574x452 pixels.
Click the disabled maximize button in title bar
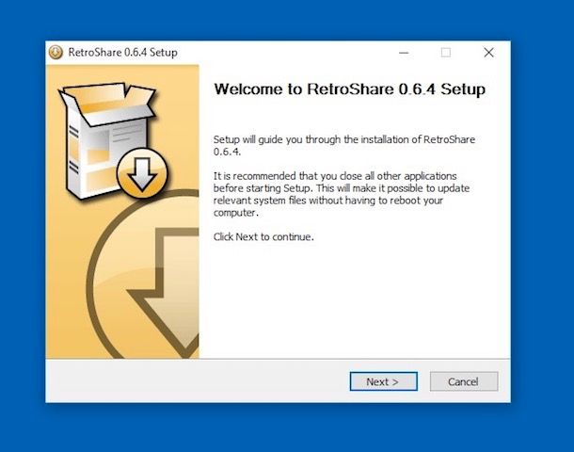(x=445, y=53)
